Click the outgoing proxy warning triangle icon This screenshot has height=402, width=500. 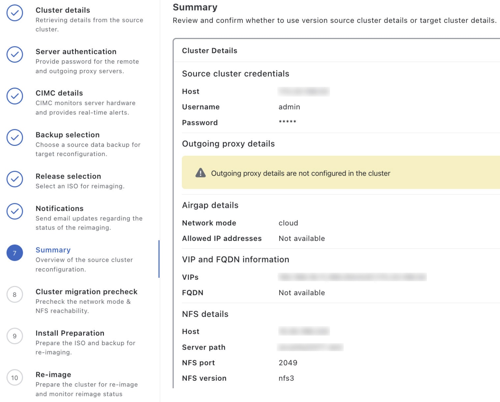pos(200,173)
